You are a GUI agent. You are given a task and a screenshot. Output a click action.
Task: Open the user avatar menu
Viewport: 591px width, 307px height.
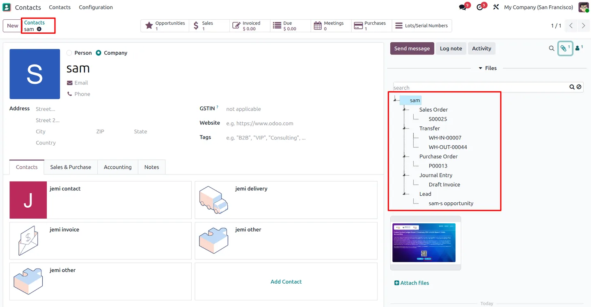(x=584, y=7)
